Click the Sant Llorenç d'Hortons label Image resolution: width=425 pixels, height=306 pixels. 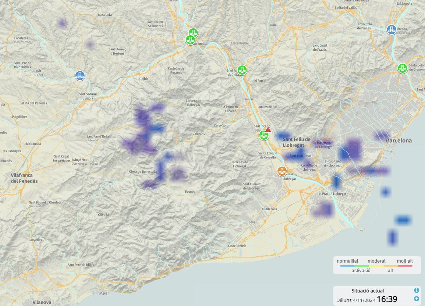[117, 51]
